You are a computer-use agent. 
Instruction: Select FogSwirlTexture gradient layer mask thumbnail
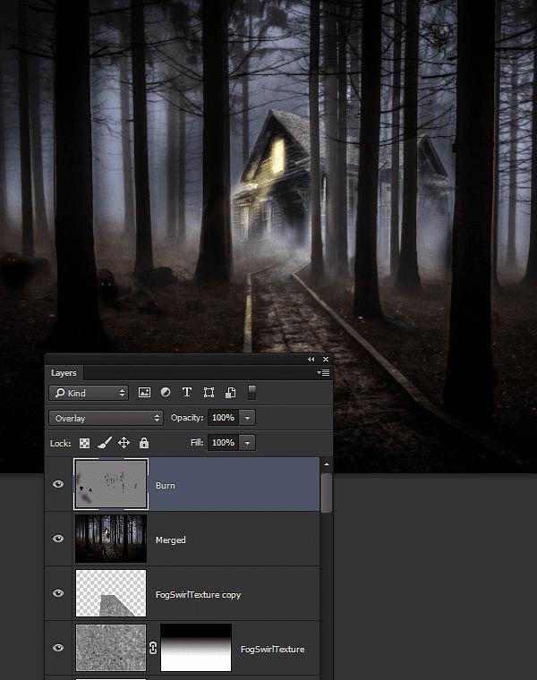196,648
